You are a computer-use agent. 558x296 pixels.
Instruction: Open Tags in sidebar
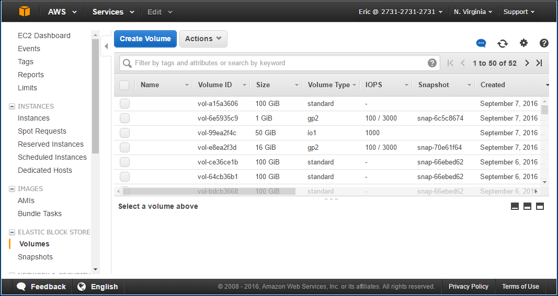26,62
